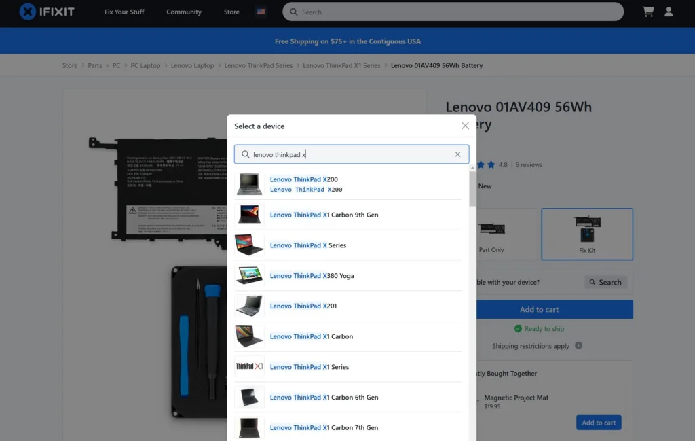The height and width of the screenshot is (441, 695).
Task: Click the star rating icons
Action: [x=486, y=164]
